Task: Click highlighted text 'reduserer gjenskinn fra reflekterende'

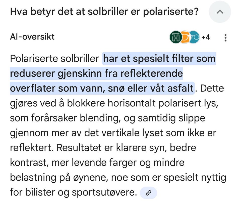Action: (x=96, y=73)
